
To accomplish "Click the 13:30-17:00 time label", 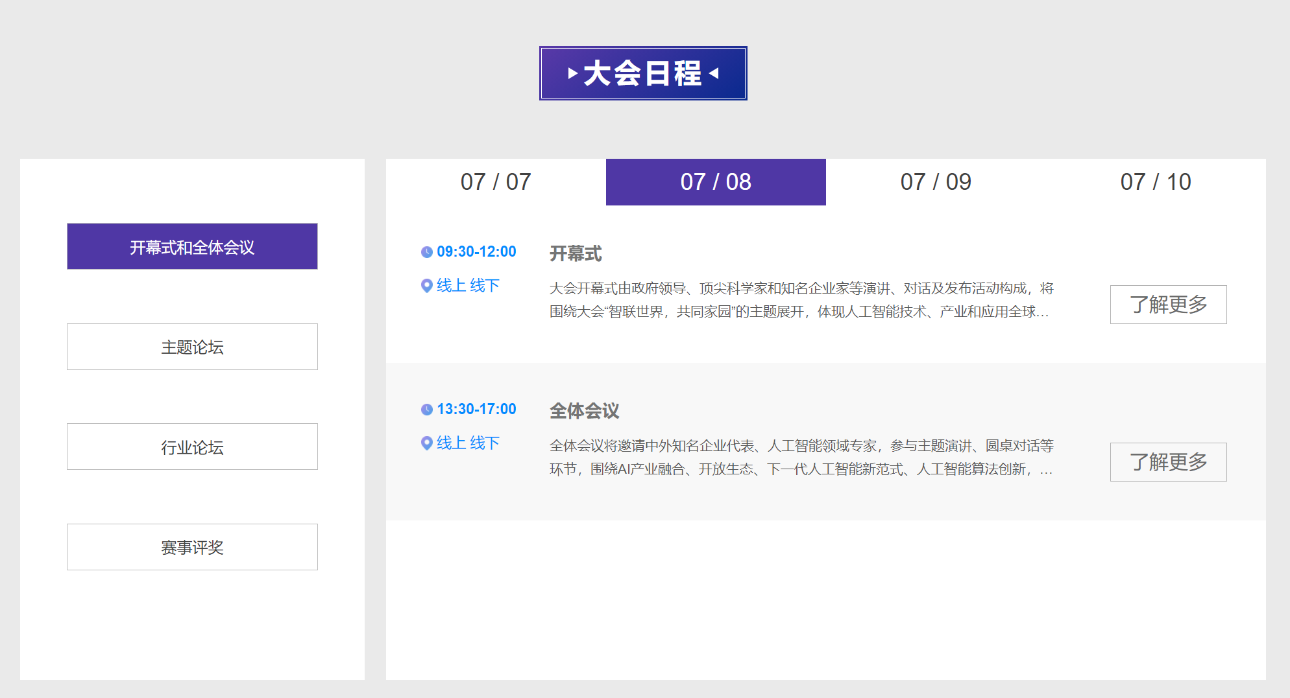I will click(x=476, y=409).
